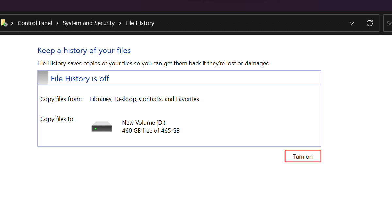Click the '460 GB free of 465 GB' capacity text
Viewport: 392px width, 220px height.
[151, 130]
